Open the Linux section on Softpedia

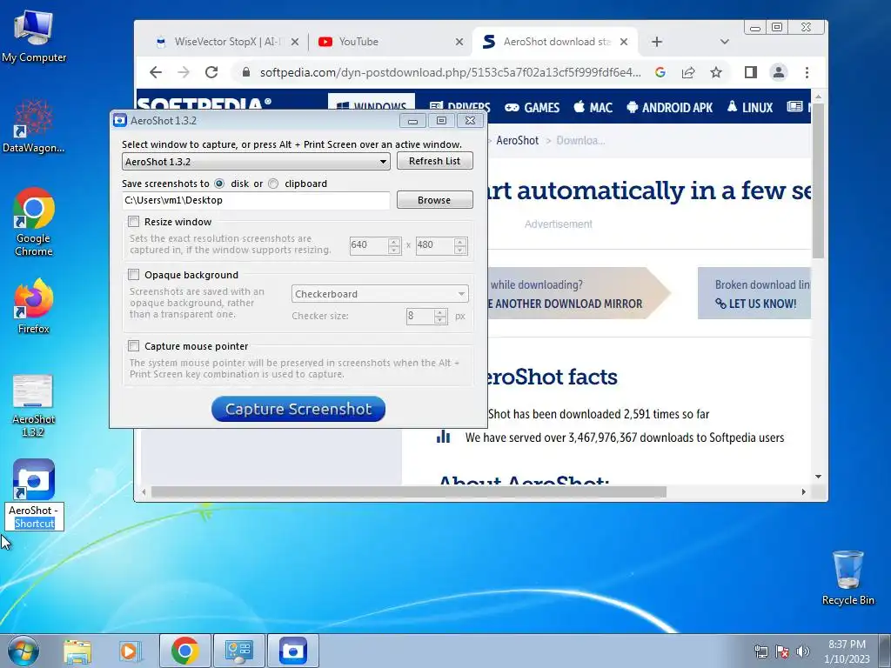749,107
